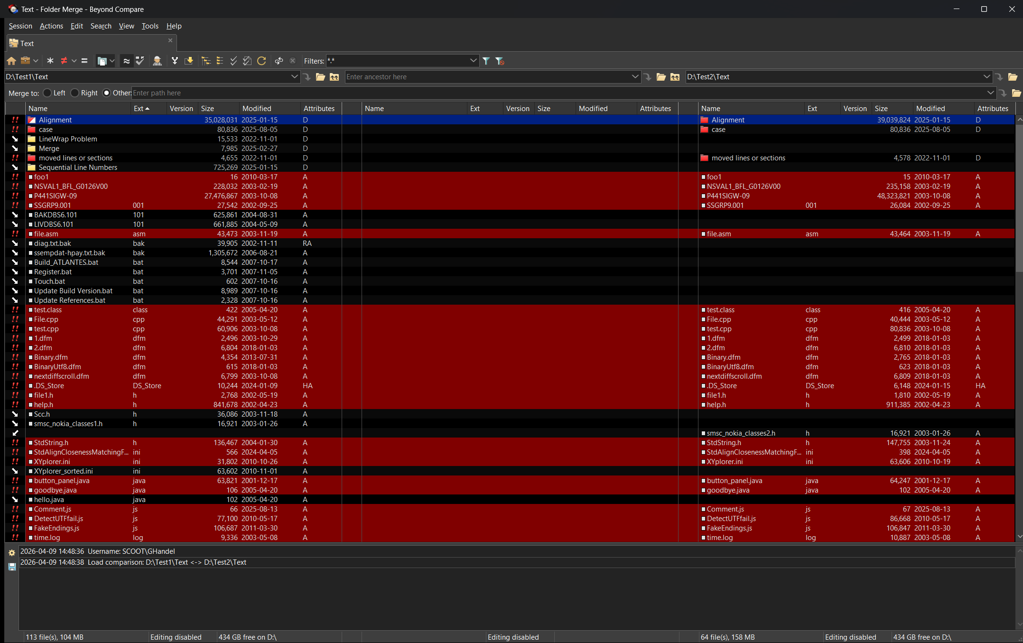Viewport: 1023px width, 643px height.
Task: Click the log pane save disk icon
Action: pos(12,567)
